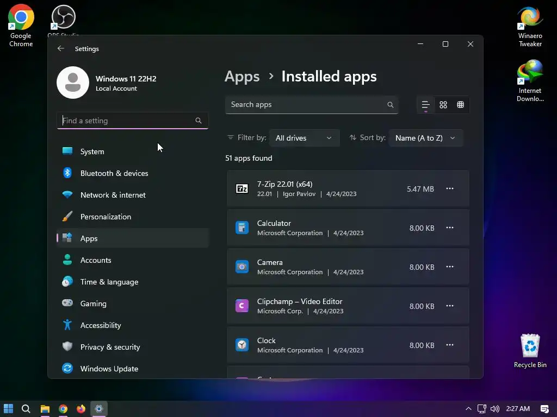Open the volume tray icon
The width and height of the screenshot is (557, 417).
tap(495, 409)
